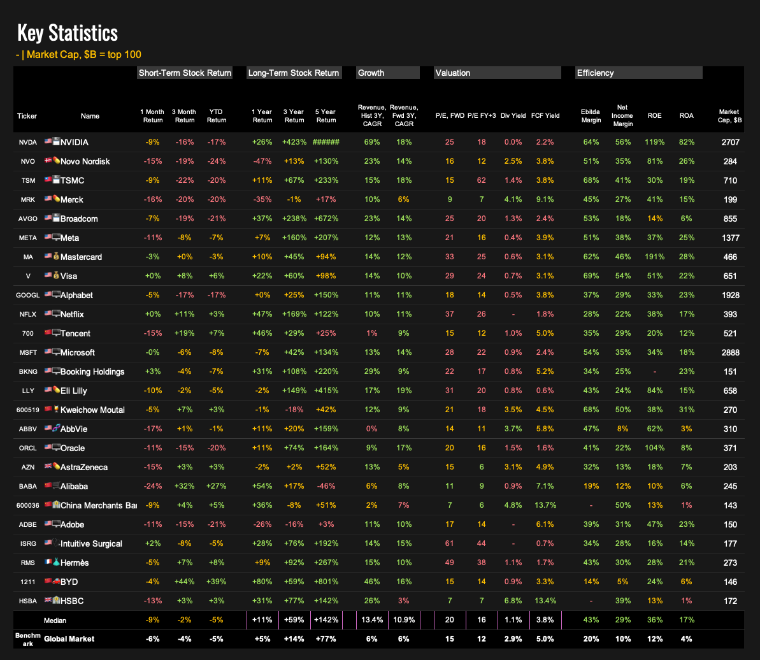Click the Ticker column header
Screen dimensions: 760x660
click(x=27, y=116)
